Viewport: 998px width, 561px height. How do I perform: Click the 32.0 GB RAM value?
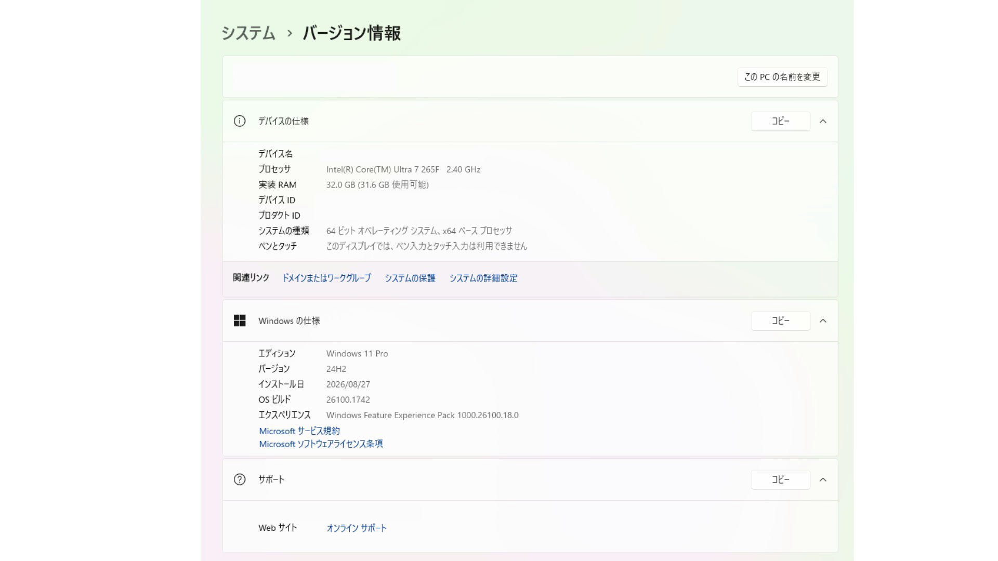(x=377, y=184)
